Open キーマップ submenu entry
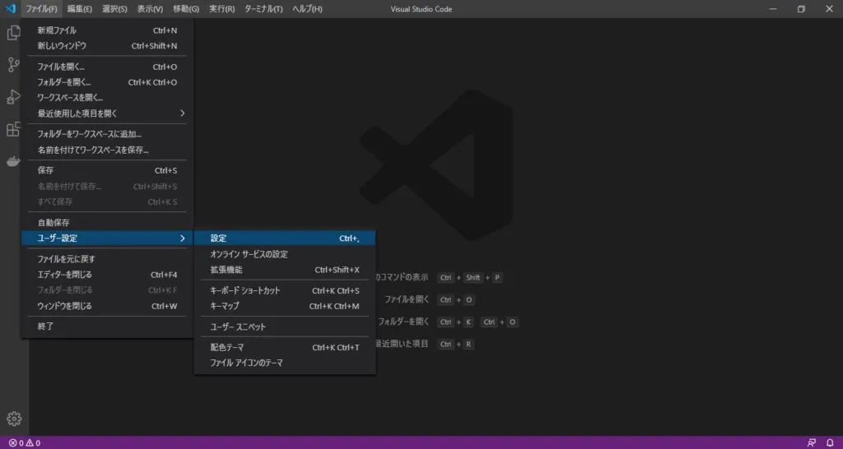843x449 pixels. tap(285, 306)
